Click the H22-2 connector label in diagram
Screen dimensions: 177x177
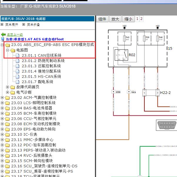(x=165, y=93)
